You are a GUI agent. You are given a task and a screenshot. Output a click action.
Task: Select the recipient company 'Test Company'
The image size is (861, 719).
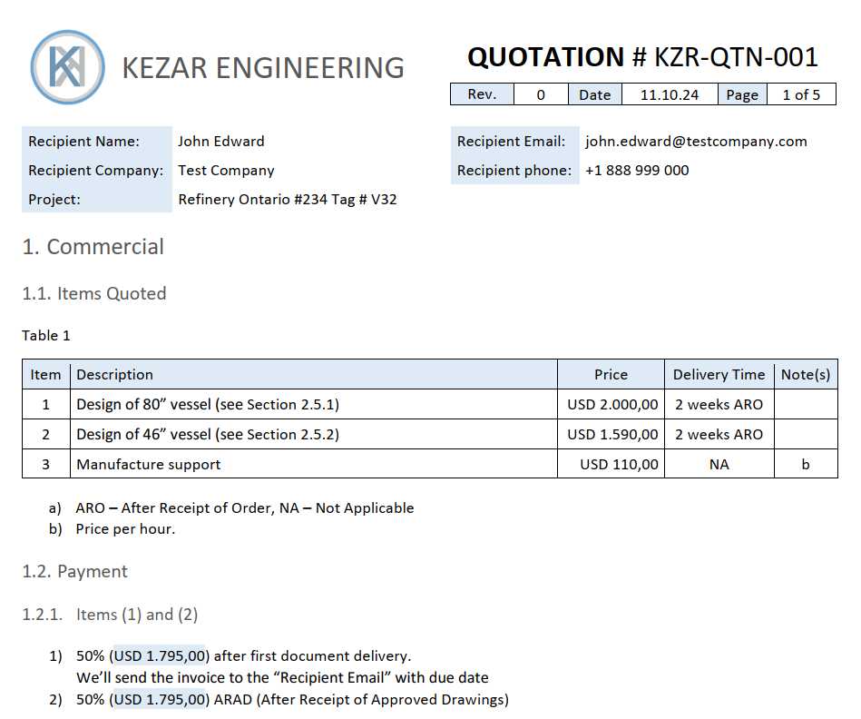tap(226, 171)
